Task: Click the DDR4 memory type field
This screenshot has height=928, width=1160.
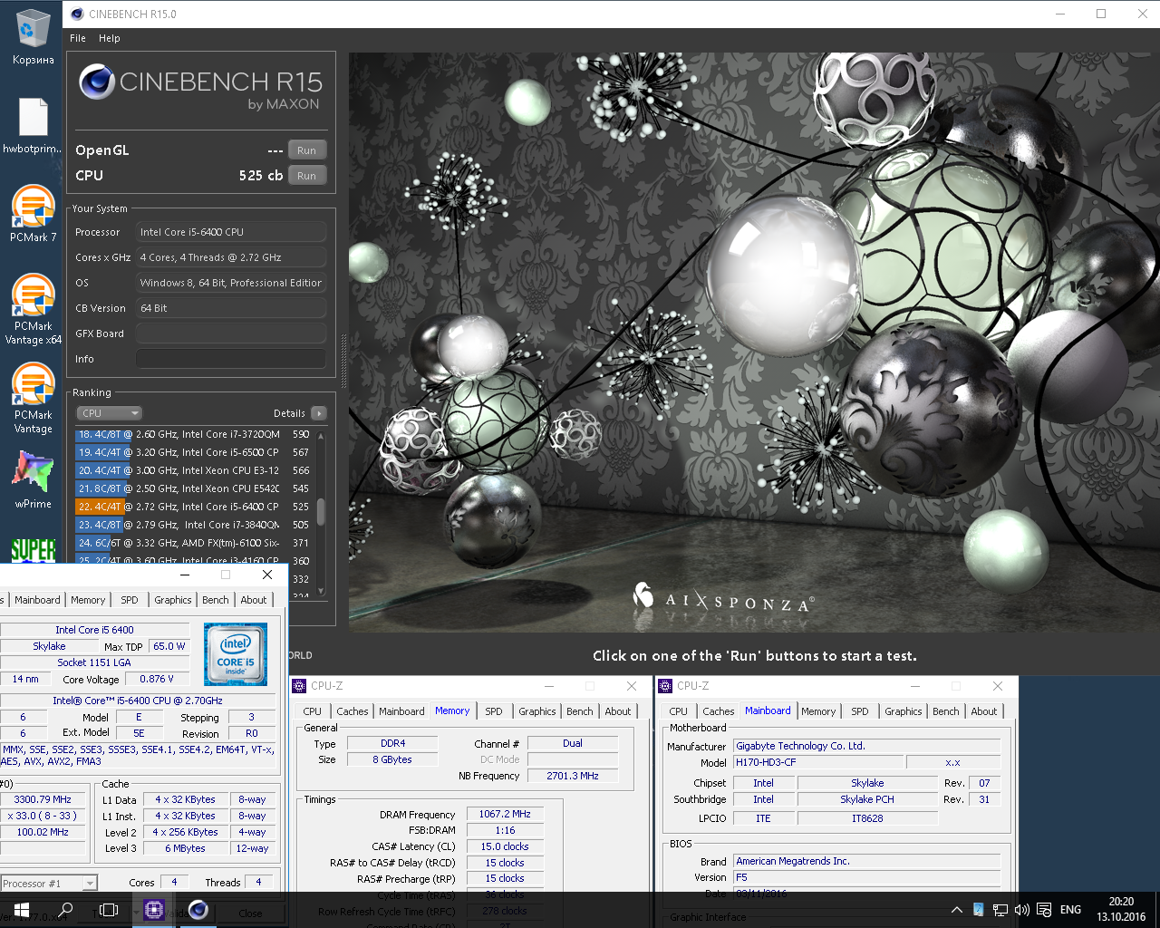Action: [393, 743]
